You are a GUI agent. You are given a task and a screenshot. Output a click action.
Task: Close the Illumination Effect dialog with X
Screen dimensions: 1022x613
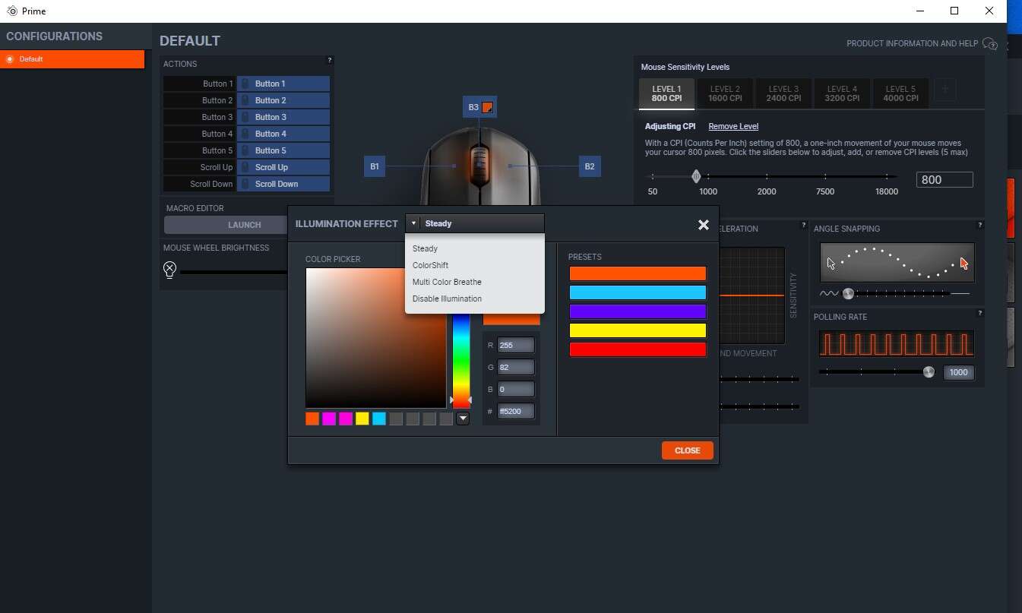(x=703, y=225)
